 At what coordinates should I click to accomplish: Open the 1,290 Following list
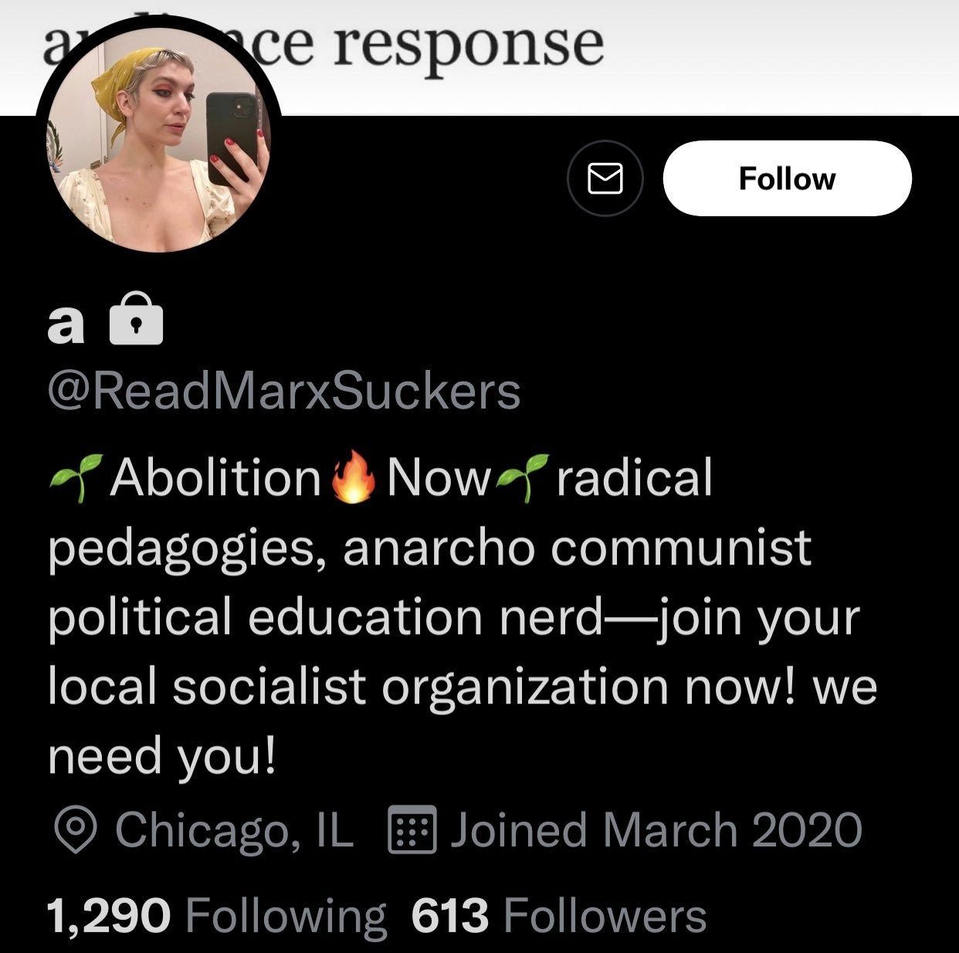point(217,916)
